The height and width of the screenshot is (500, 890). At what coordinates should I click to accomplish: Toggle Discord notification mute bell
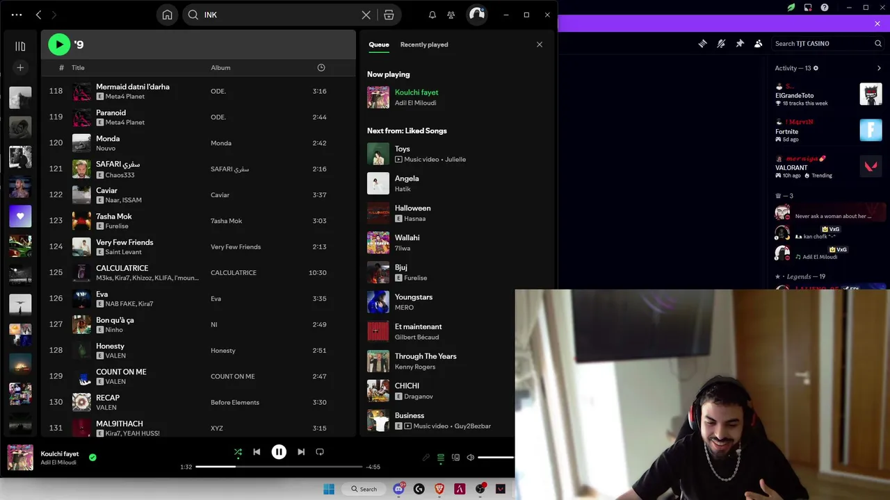(721, 43)
